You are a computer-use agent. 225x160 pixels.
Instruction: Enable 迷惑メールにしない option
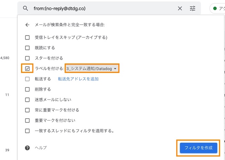click(27, 100)
